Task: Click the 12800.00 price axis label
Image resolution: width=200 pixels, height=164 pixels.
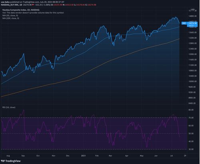Action: coord(192,43)
